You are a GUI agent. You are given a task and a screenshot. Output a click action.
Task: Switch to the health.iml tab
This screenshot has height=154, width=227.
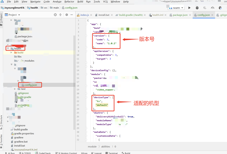(158, 15)
